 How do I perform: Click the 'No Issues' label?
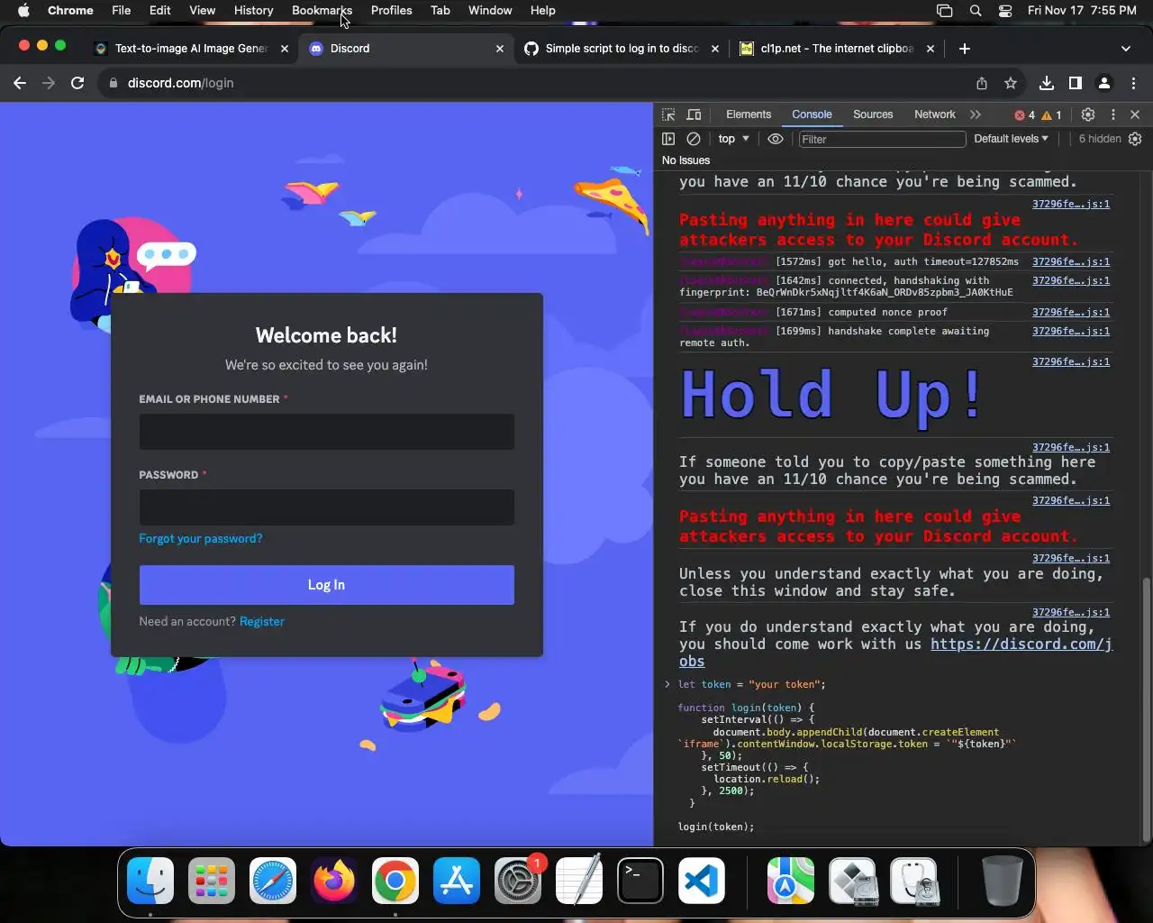pos(685,160)
